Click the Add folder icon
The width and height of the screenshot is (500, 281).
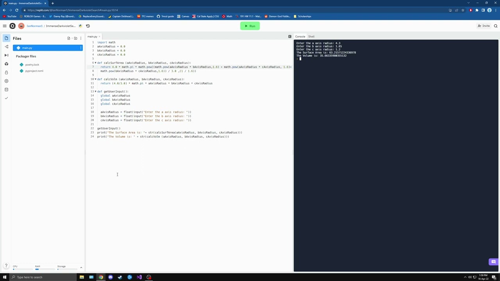75,38
